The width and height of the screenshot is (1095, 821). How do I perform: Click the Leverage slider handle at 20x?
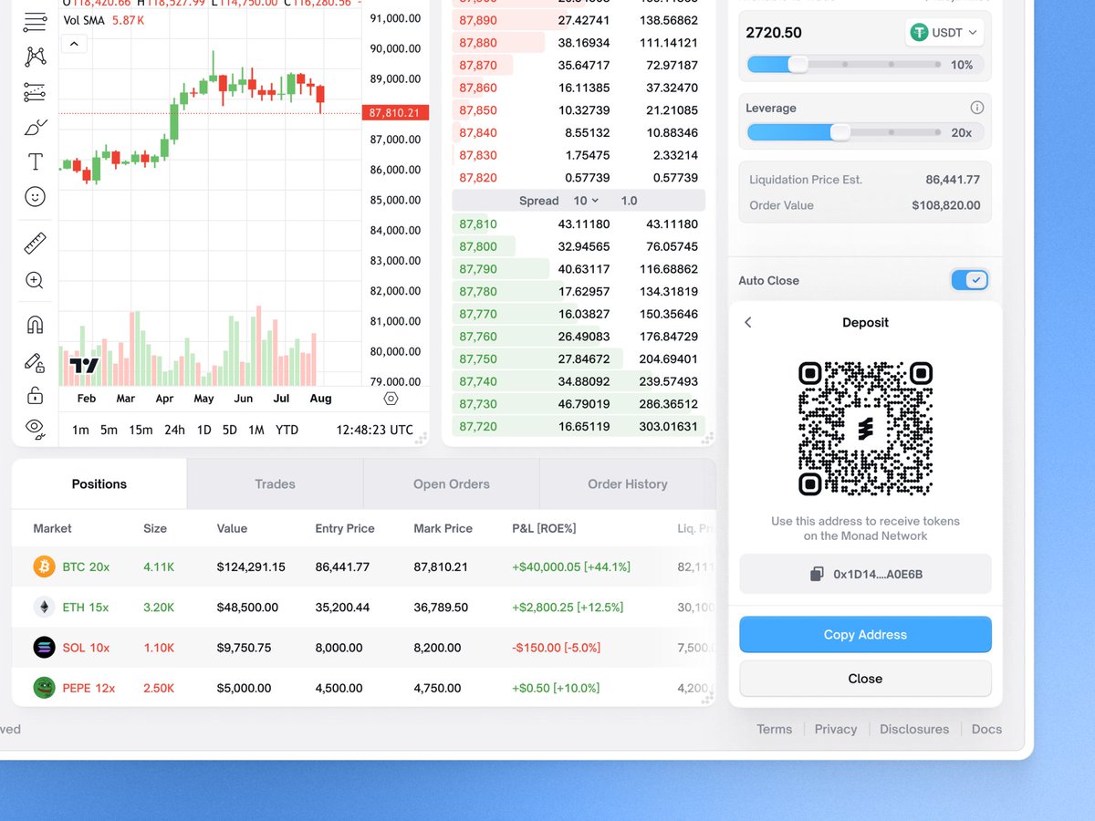point(840,132)
